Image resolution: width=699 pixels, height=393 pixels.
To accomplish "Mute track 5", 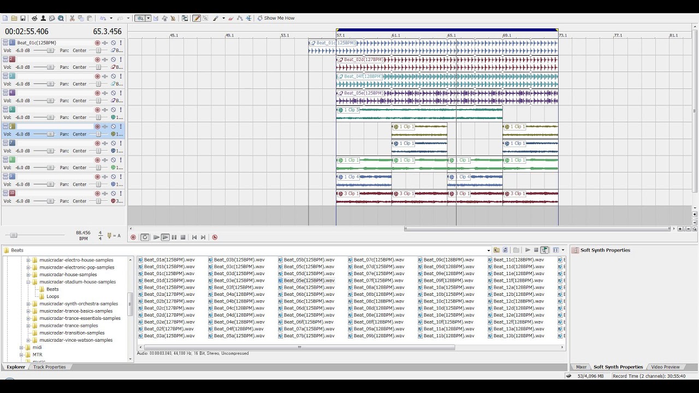I will (114, 110).
